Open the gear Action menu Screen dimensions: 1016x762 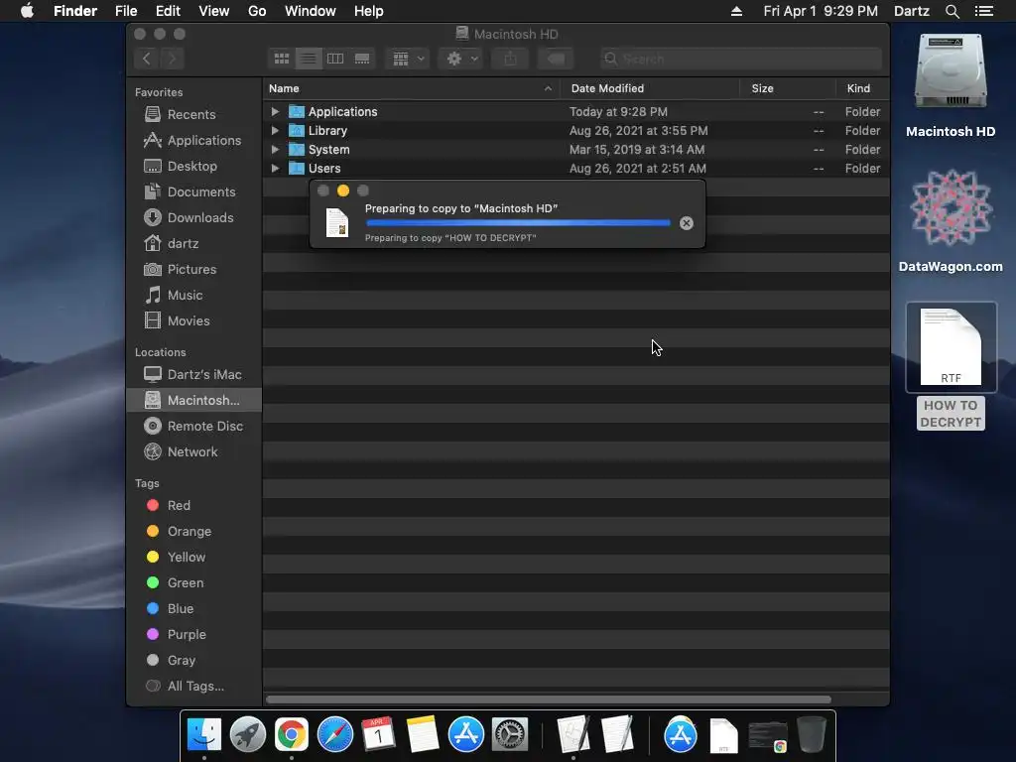(461, 59)
